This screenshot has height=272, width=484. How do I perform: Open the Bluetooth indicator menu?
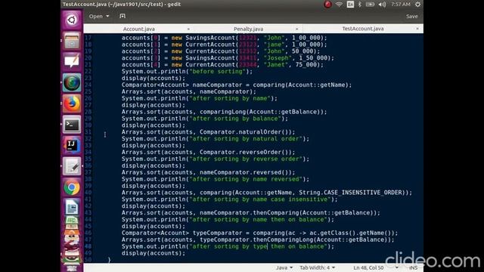click(x=360, y=5)
